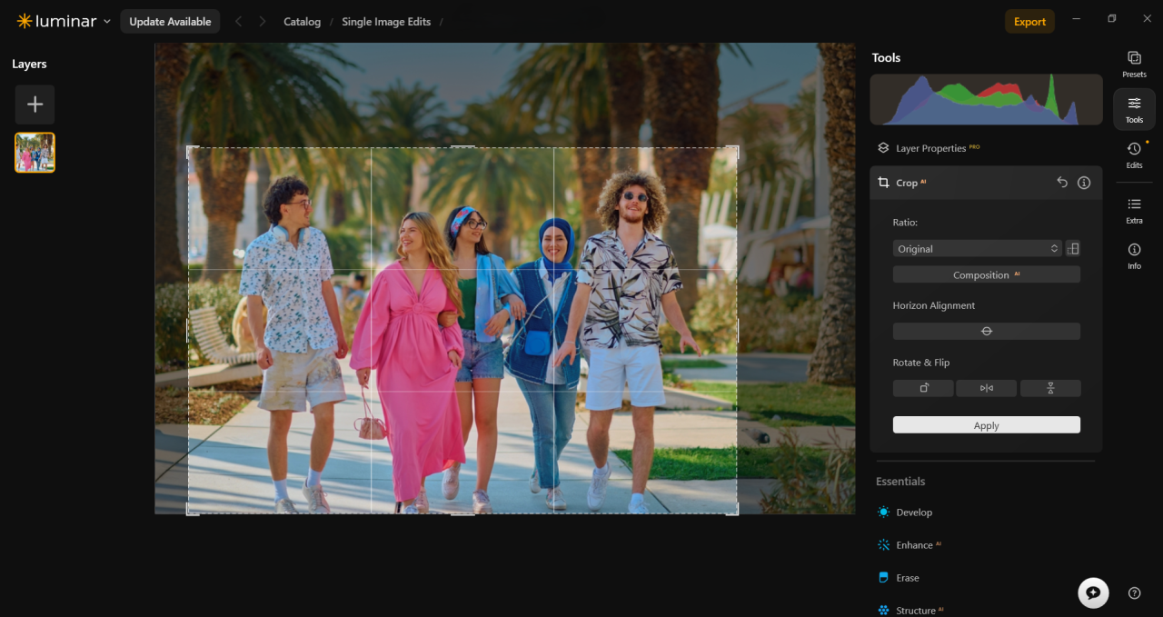Image resolution: width=1163 pixels, height=617 pixels.
Task: Click the Layers panel title
Action: [x=29, y=64]
